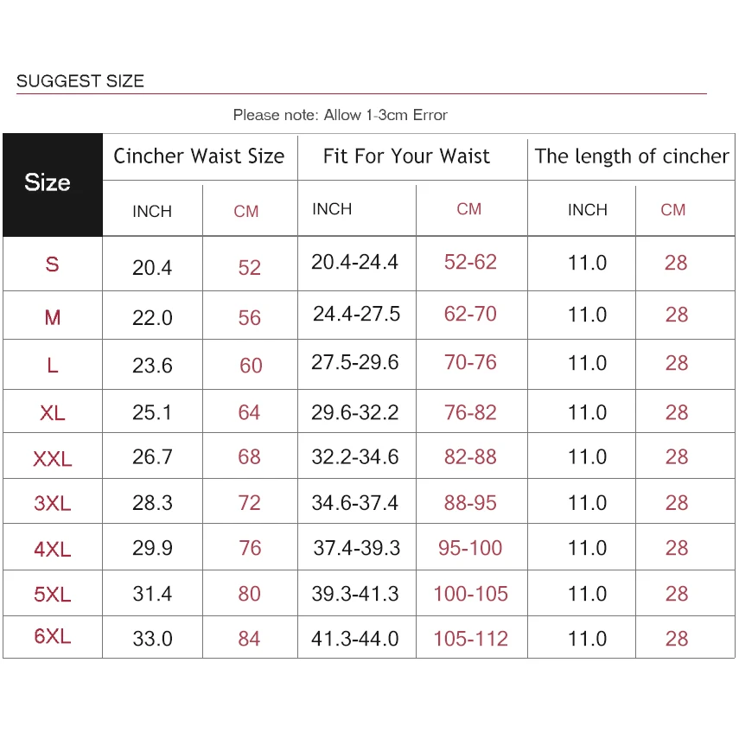Select the M size row label
This screenshot has width=739, height=739.
pyautogui.click(x=53, y=317)
